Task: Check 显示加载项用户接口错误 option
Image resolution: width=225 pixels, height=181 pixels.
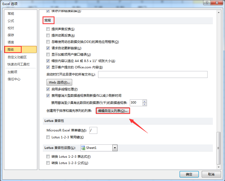Action: 48,55
